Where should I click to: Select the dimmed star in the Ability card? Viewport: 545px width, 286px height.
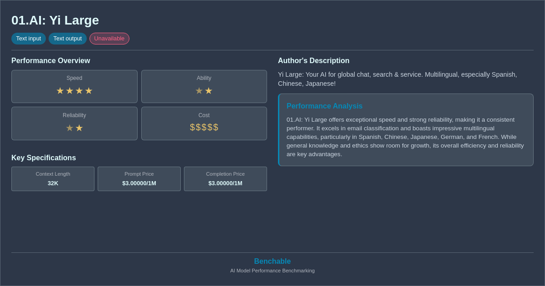[x=199, y=91]
